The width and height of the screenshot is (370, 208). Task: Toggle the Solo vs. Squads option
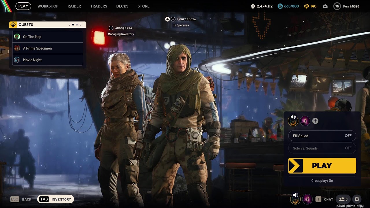[322, 148]
